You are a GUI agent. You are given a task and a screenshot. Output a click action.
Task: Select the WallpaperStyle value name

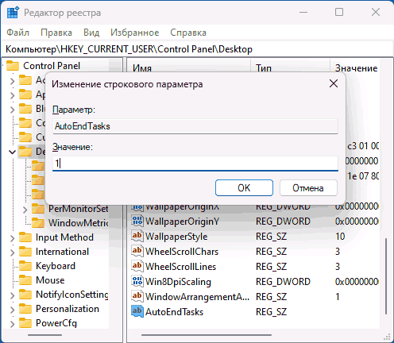[176, 237]
